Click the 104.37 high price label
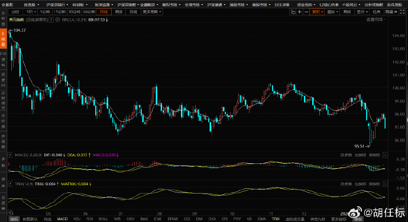 point(20,30)
